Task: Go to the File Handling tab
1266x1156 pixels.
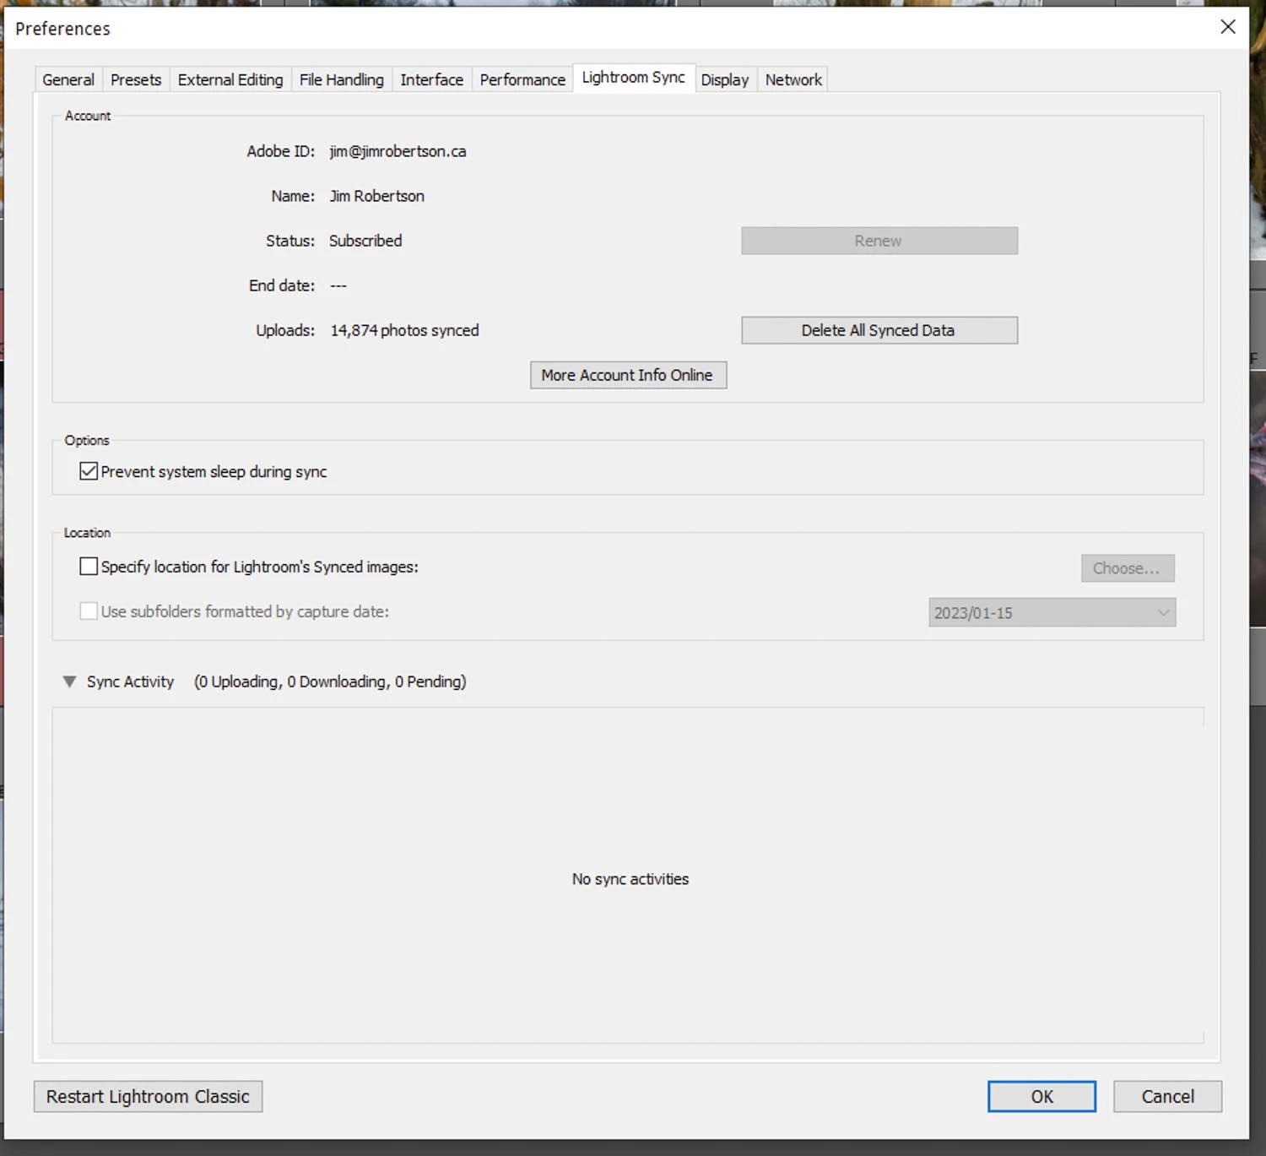Action: click(342, 79)
